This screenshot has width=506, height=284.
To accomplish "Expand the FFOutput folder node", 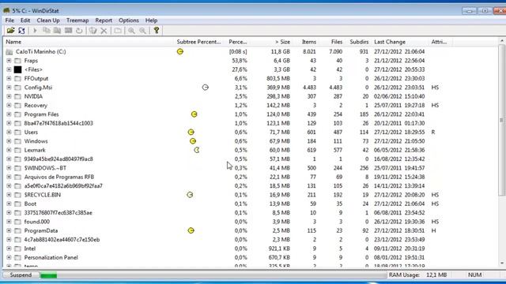I will click(9, 79).
